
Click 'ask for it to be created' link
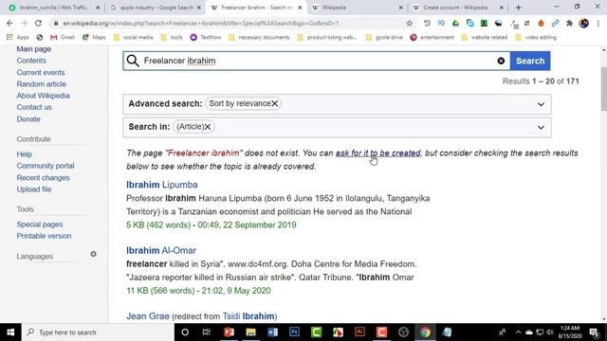point(377,153)
